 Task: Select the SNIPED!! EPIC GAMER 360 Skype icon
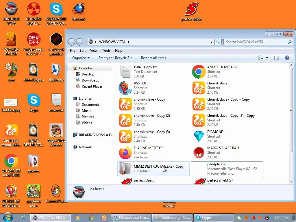coord(56,14)
